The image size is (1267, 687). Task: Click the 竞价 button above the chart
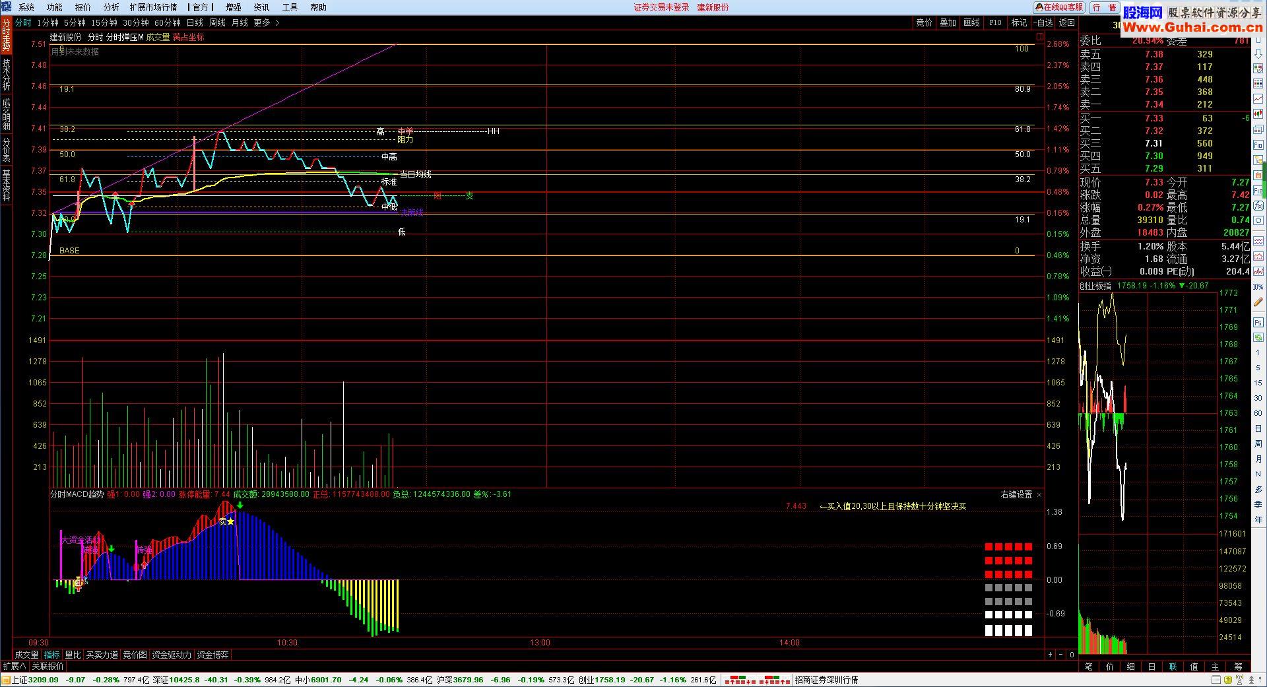coord(925,22)
